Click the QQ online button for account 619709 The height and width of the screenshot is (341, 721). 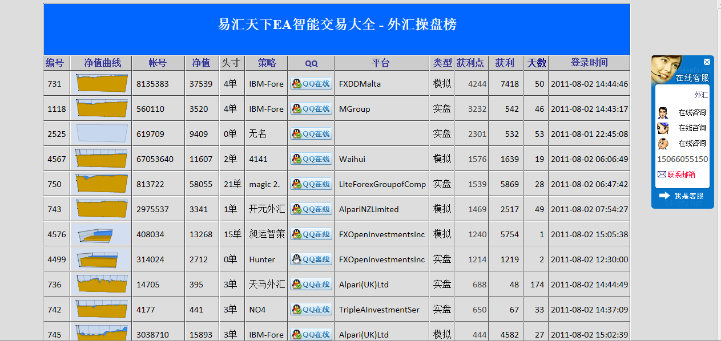tap(311, 134)
